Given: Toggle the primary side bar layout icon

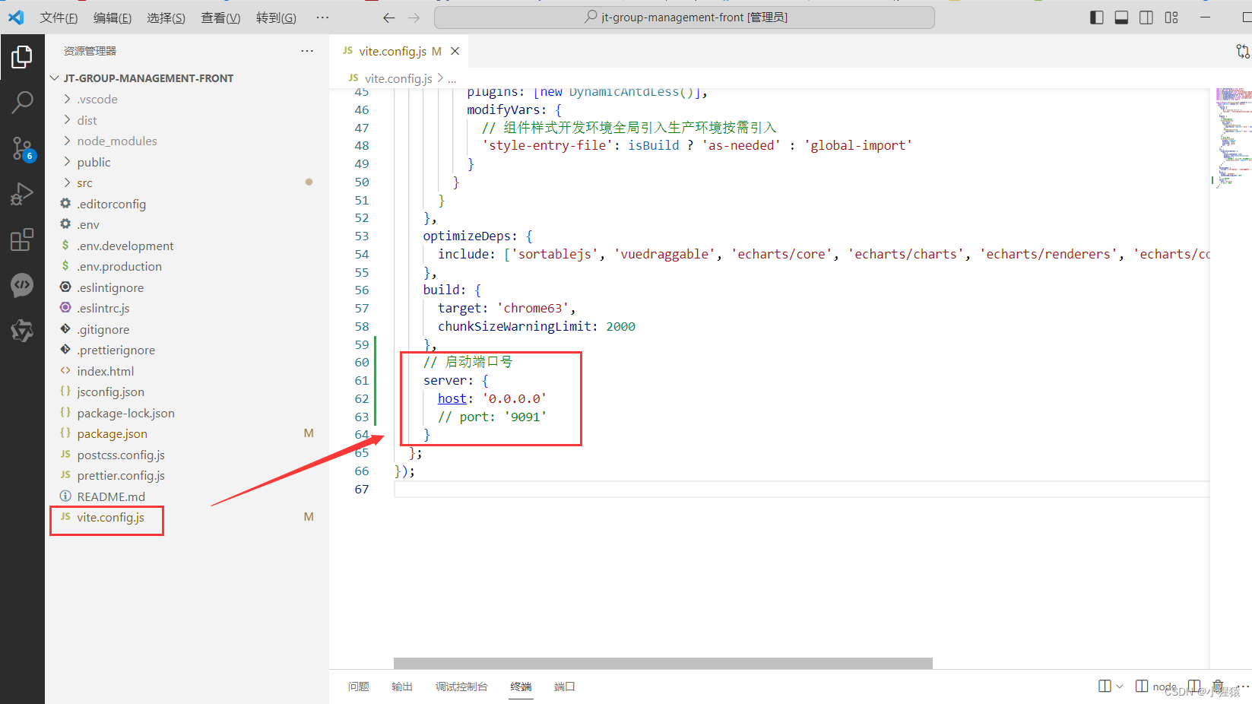Looking at the screenshot, I should (x=1096, y=17).
